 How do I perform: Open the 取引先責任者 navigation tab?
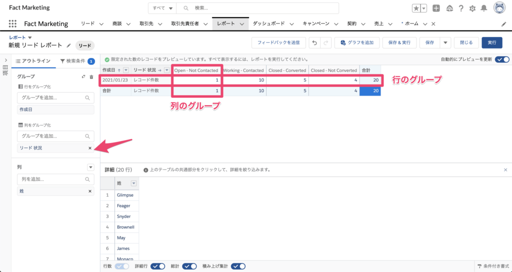pos(185,23)
